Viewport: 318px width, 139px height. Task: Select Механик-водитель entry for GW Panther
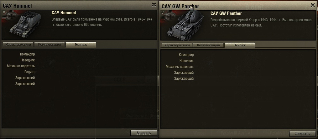180,67
